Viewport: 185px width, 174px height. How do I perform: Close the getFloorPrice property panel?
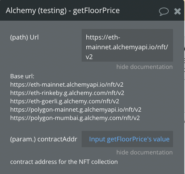177,11
